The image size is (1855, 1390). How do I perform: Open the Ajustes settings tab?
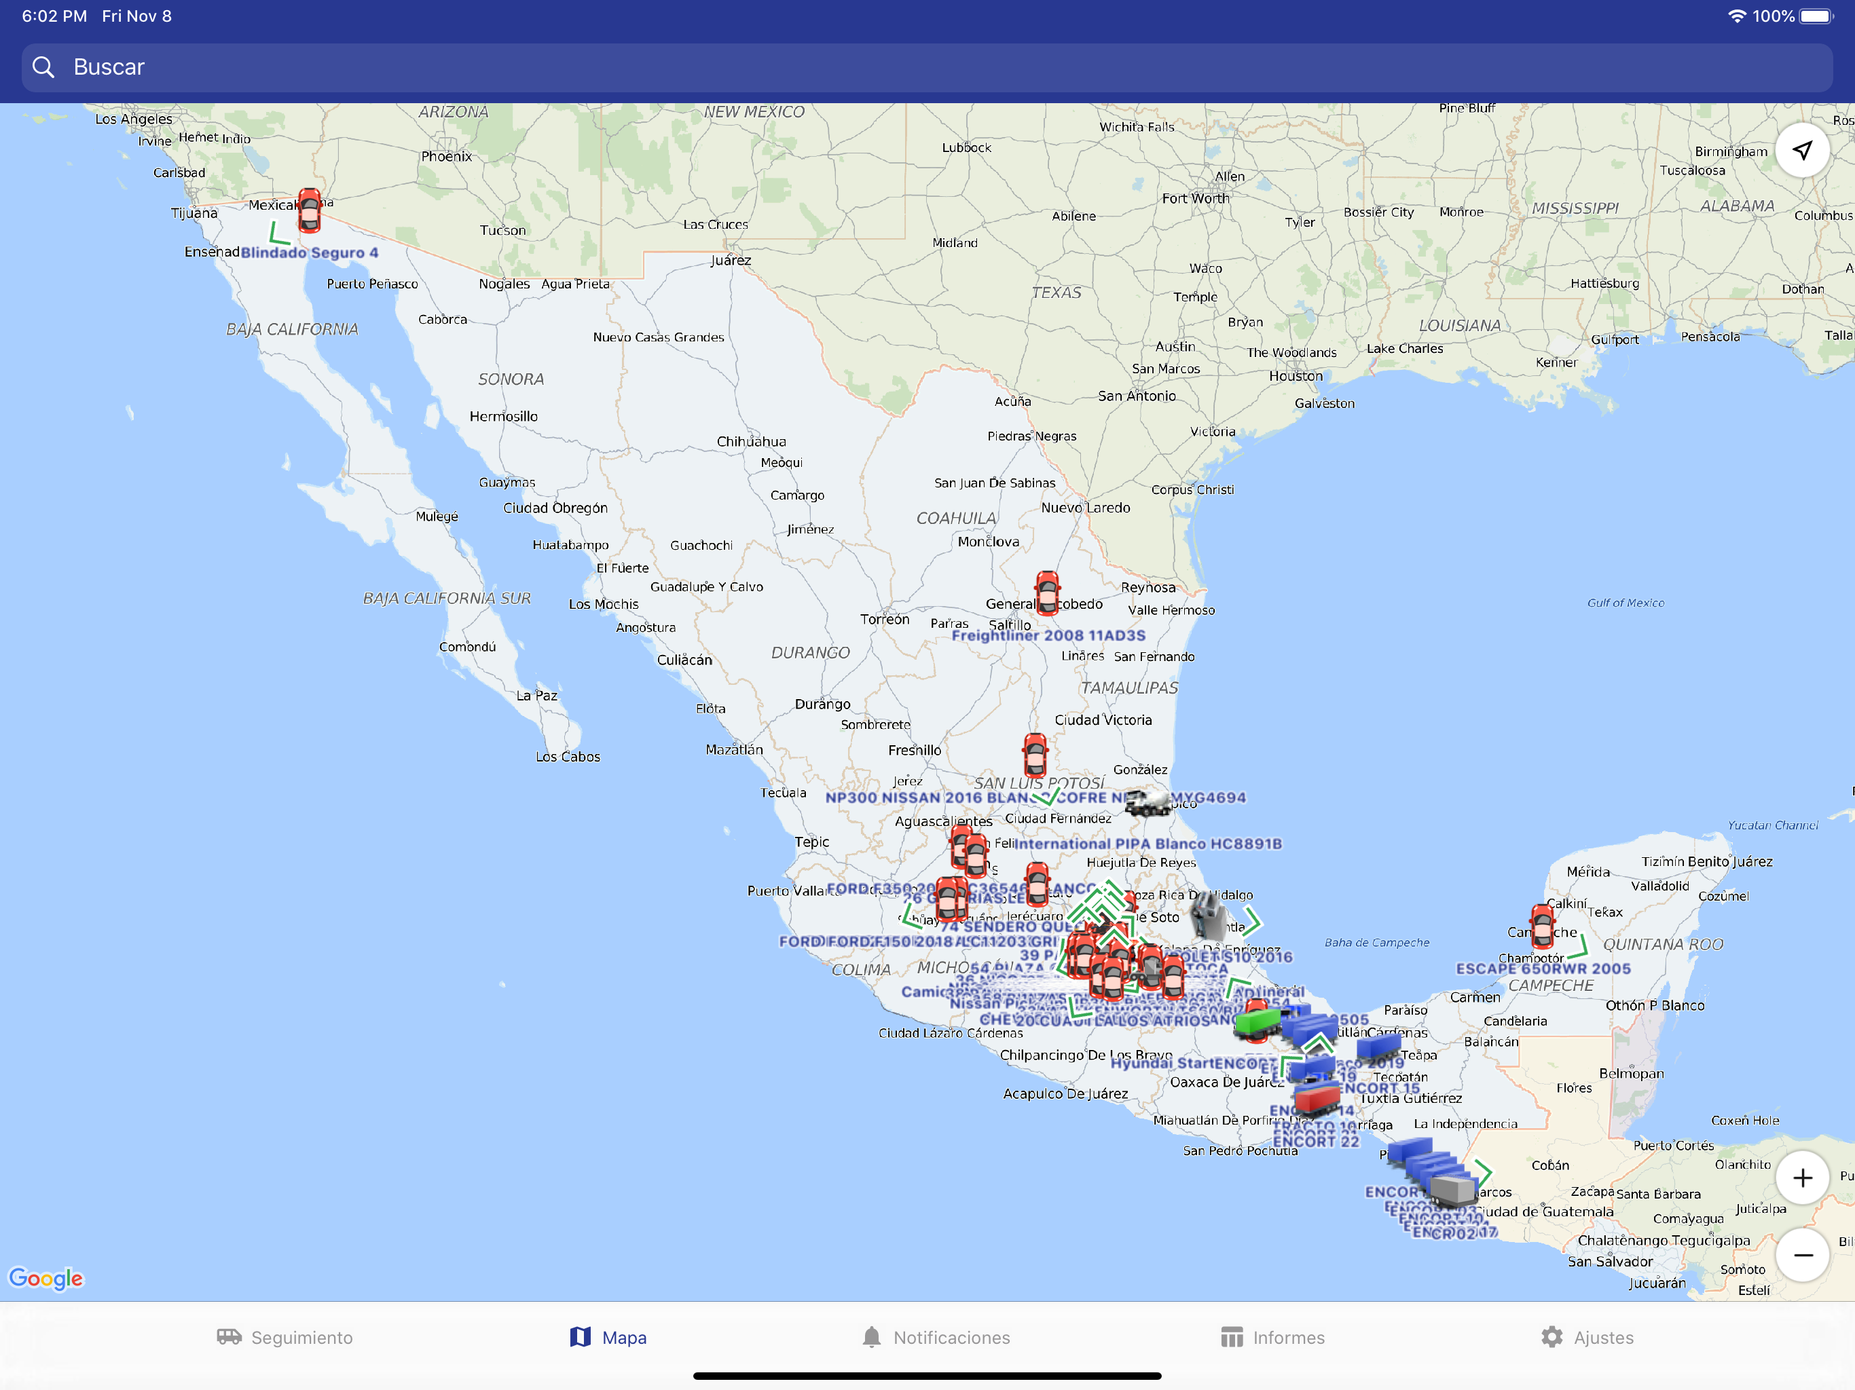pyautogui.click(x=1587, y=1337)
